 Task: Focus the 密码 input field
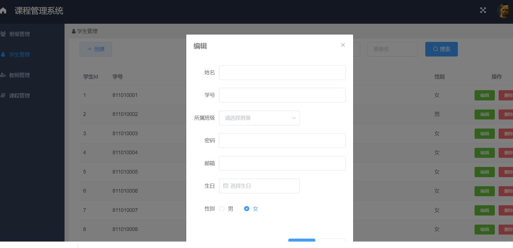[x=282, y=141]
